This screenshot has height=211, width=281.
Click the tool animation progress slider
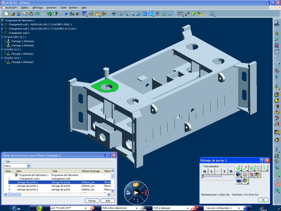[213, 176]
